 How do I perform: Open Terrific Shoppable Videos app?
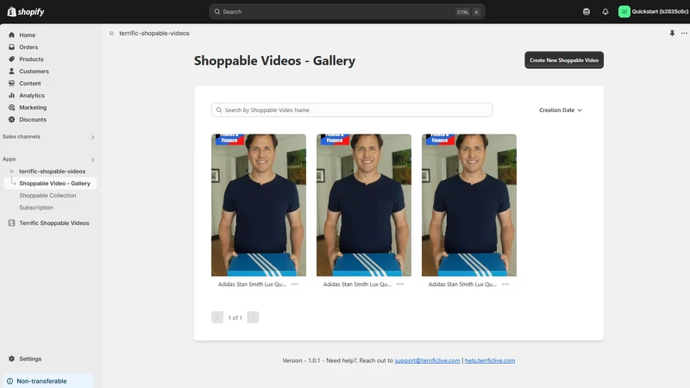[53, 223]
